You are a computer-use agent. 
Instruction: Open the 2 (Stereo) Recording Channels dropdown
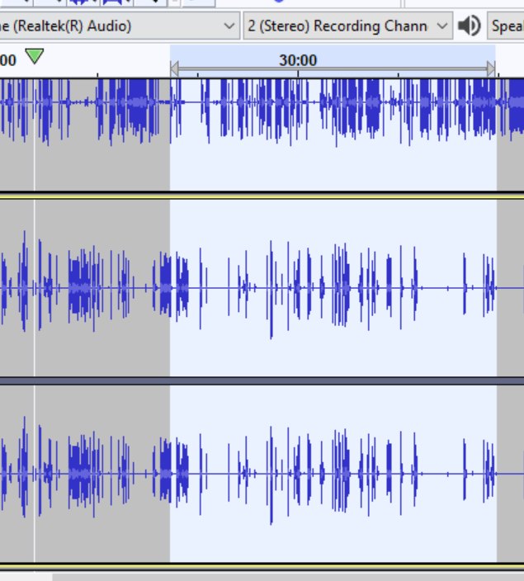(347, 26)
